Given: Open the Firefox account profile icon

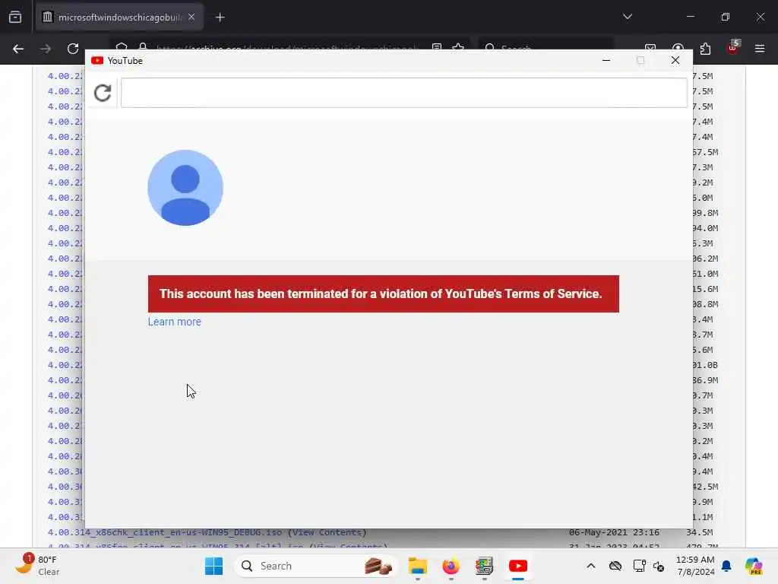Looking at the screenshot, I should [x=678, y=49].
